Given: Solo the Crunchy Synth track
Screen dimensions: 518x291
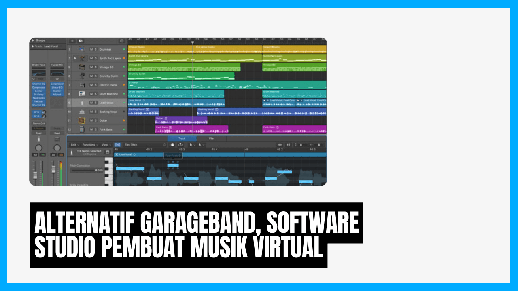Looking at the screenshot, I should coord(96,76).
